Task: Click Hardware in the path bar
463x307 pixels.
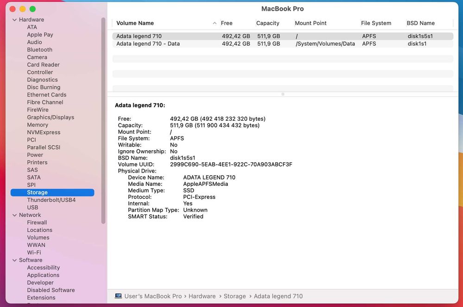Action: pyautogui.click(x=202, y=296)
